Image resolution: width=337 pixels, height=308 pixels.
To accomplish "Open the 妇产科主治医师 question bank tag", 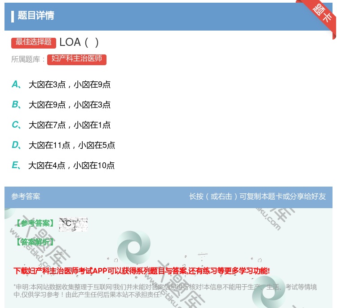I will [x=77, y=59].
